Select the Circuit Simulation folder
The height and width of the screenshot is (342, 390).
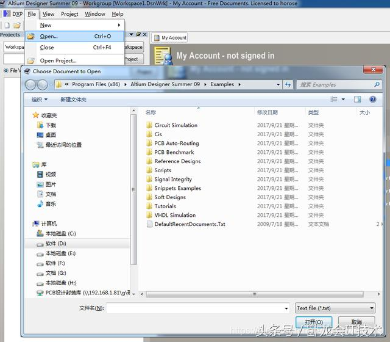click(x=176, y=125)
